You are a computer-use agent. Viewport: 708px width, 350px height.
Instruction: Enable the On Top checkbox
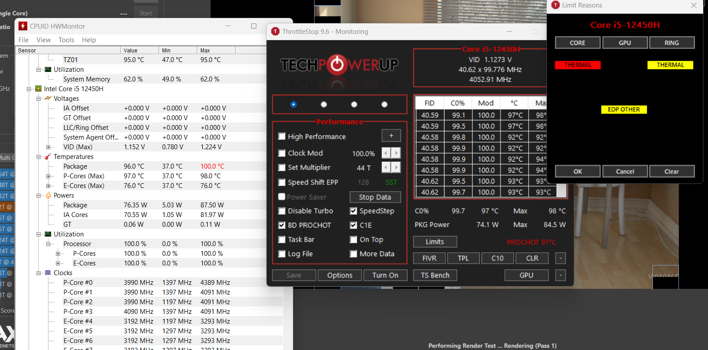[353, 239]
